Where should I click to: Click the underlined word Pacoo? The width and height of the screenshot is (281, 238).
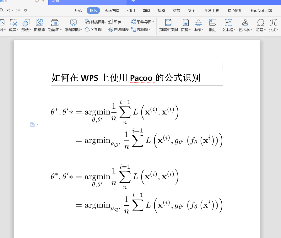point(141,78)
